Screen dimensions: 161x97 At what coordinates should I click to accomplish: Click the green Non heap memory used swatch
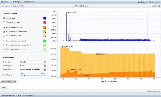45,41
